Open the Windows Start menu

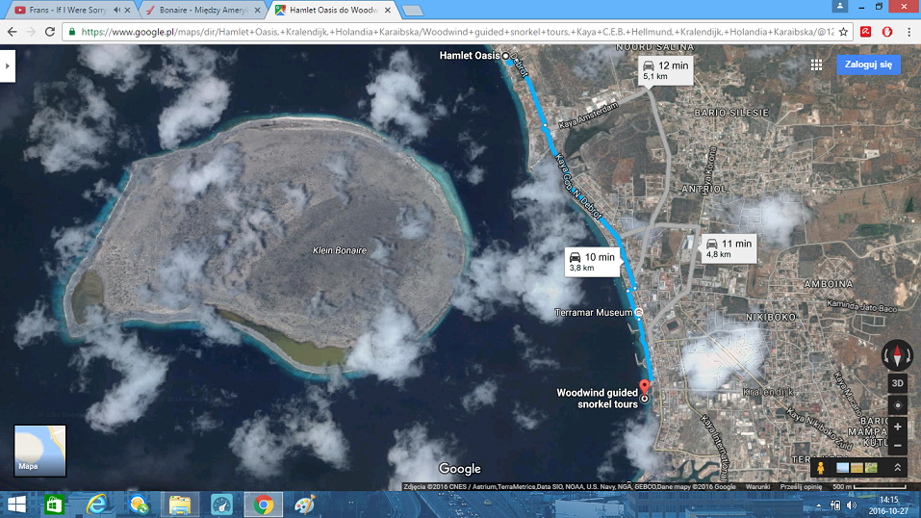point(16,505)
